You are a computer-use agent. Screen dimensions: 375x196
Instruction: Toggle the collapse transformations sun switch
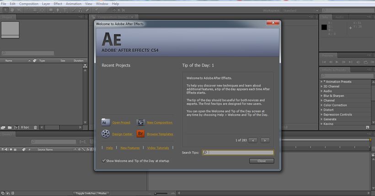(79, 149)
